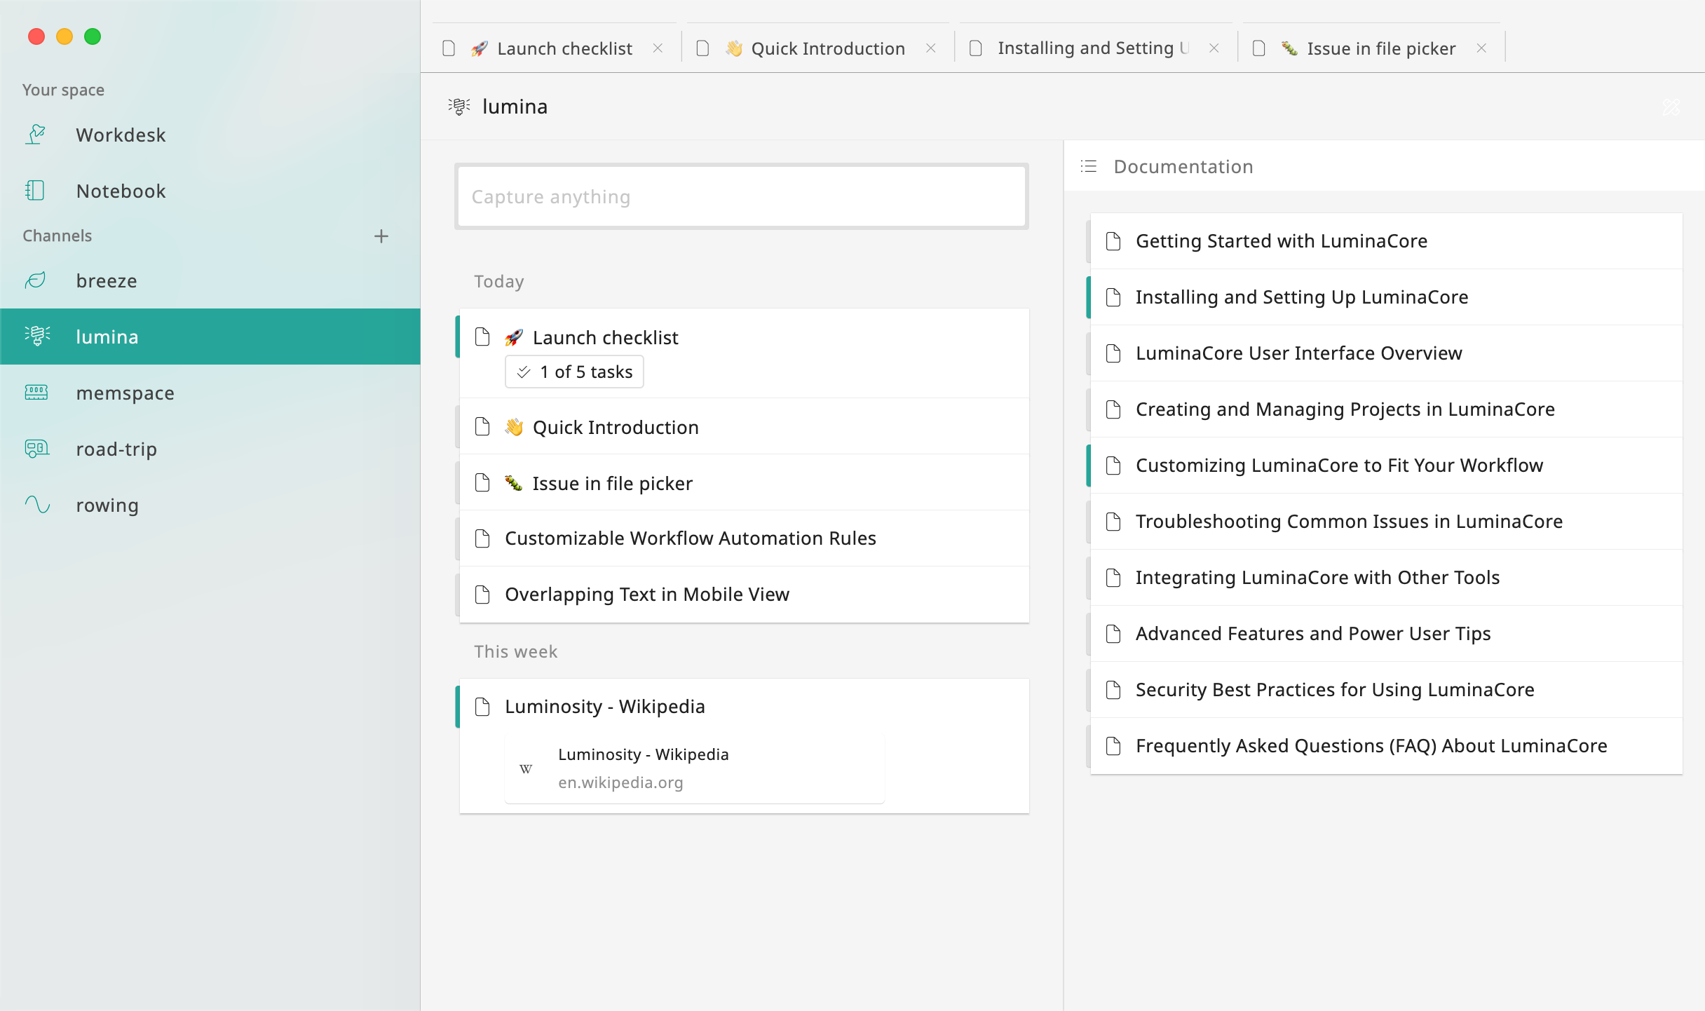The height and width of the screenshot is (1011, 1705).
Task: Click the memspace memory chip icon
Action: pos(36,393)
